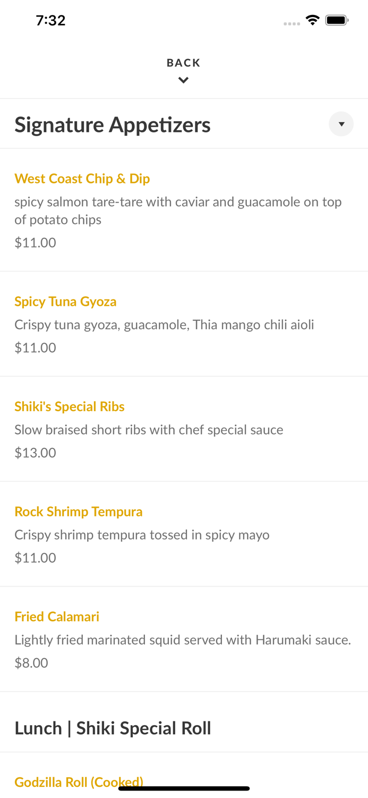Tap the collapse arrow beside Signature Appetizers
This screenshot has width=368, height=798.
click(341, 124)
